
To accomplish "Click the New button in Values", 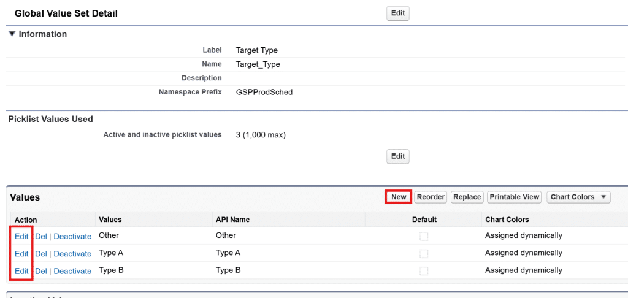I will click(x=399, y=197).
